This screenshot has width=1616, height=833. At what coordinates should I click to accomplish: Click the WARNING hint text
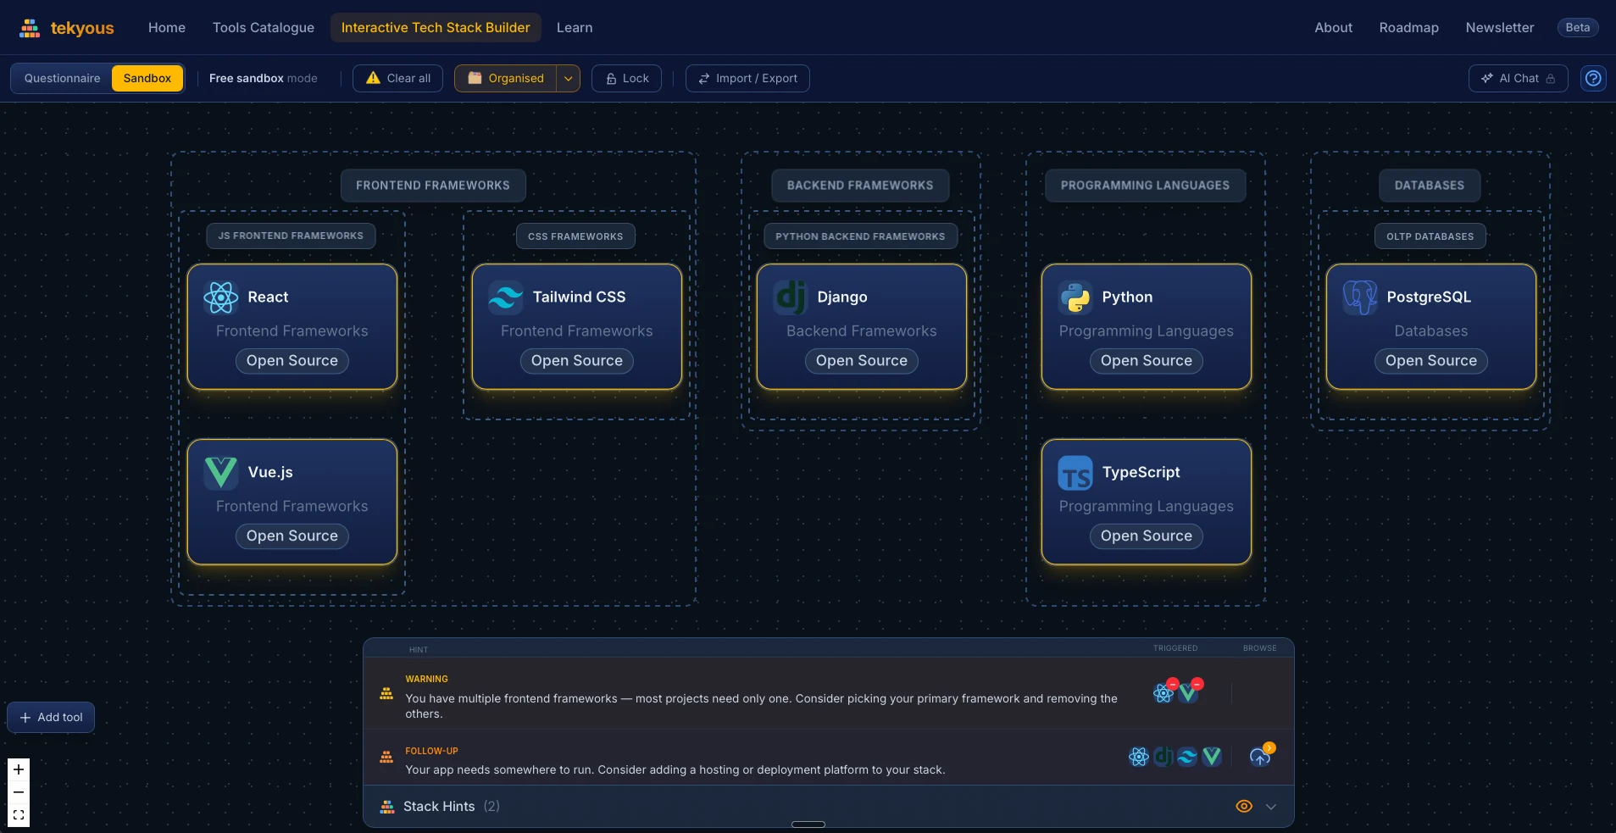click(x=761, y=706)
